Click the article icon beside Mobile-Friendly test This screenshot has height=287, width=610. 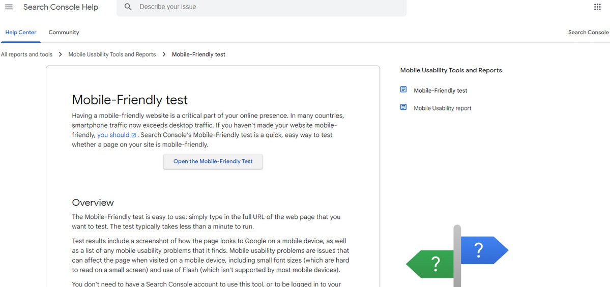[x=403, y=90]
